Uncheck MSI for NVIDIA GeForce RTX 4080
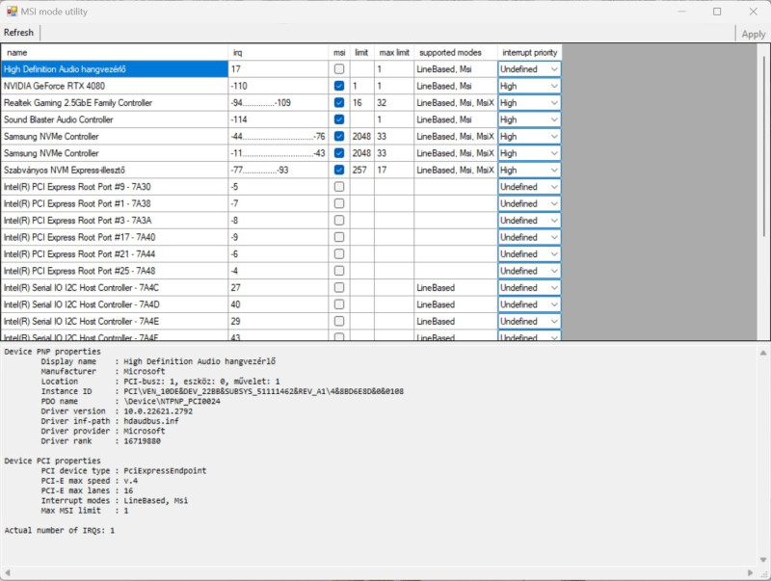 339,86
